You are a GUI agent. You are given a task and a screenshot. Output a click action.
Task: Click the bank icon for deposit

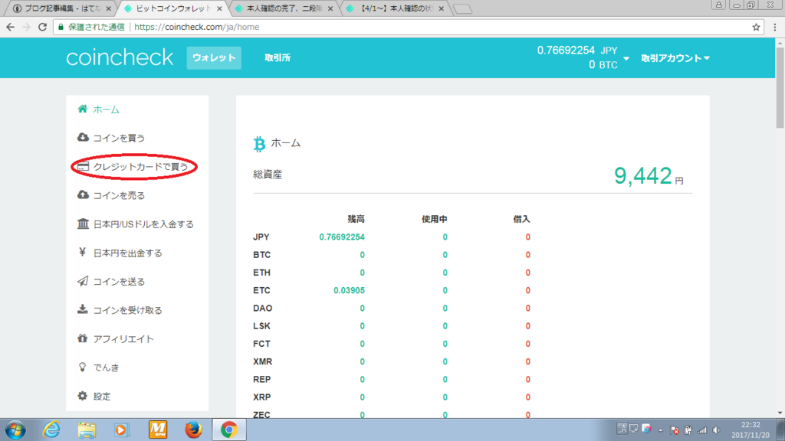[x=83, y=224]
